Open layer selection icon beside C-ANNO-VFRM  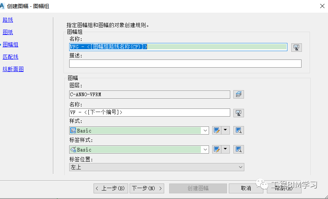pos(238,94)
